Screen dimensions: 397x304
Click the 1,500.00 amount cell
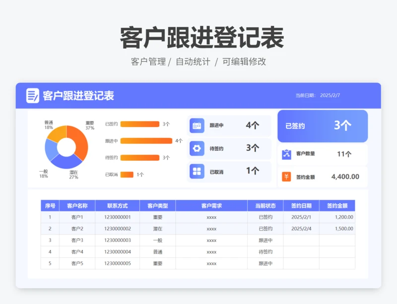[x=337, y=229]
